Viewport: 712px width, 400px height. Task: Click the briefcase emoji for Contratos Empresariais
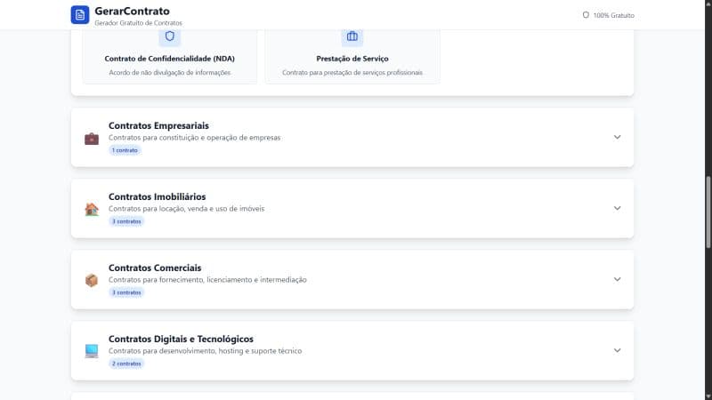(x=92, y=139)
